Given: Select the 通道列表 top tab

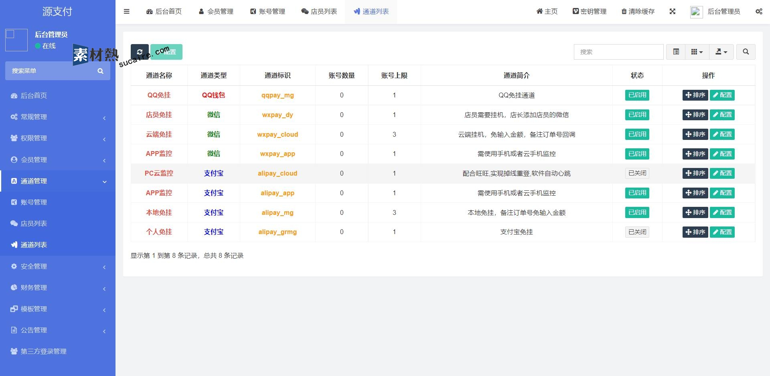Looking at the screenshot, I should tap(371, 12).
